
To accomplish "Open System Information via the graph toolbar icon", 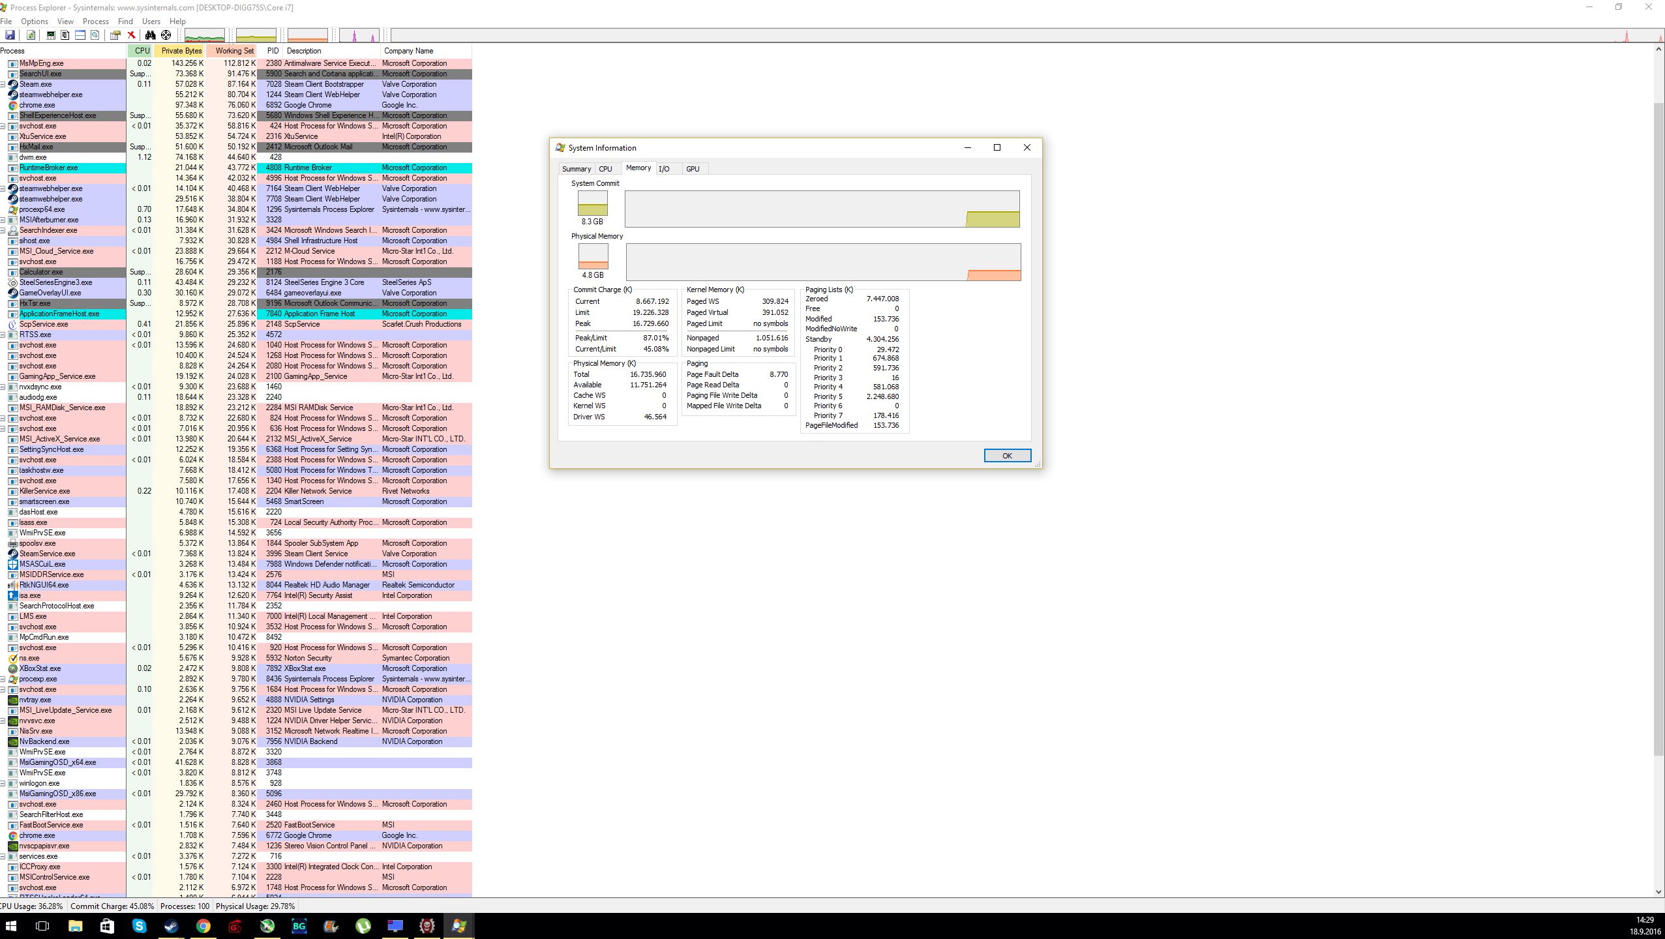I will tap(51, 35).
